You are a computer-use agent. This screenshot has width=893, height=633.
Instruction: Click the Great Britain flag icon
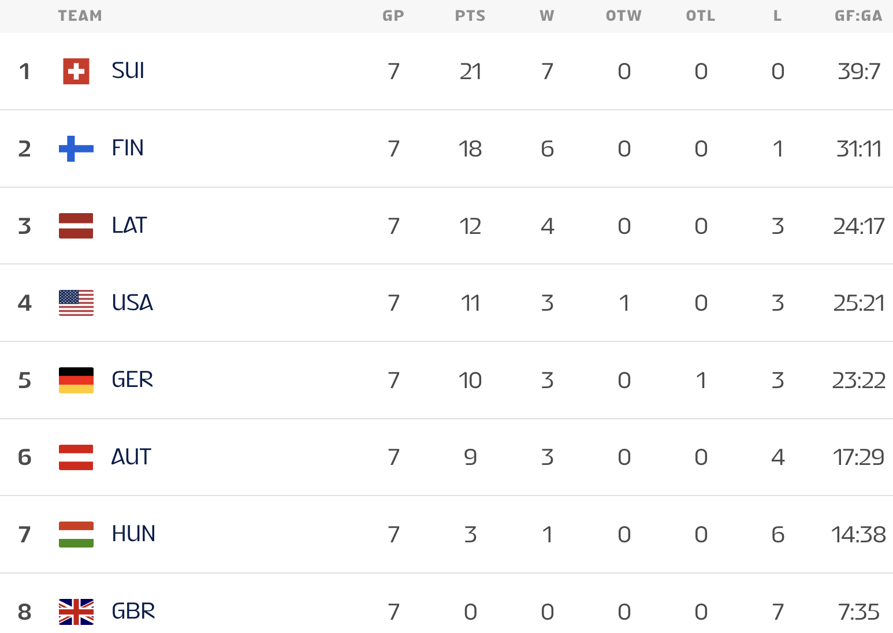(76, 612)
